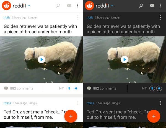
Task: Upvote the Golden retriever post, dark theme
Action: click(152, 88)
